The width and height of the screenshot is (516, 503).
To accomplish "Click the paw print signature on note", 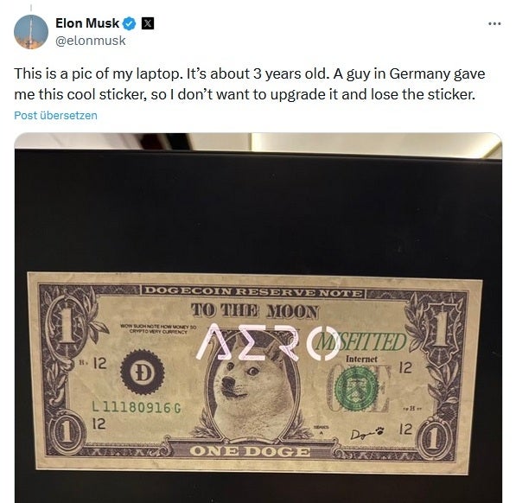I will click(379, 430).
